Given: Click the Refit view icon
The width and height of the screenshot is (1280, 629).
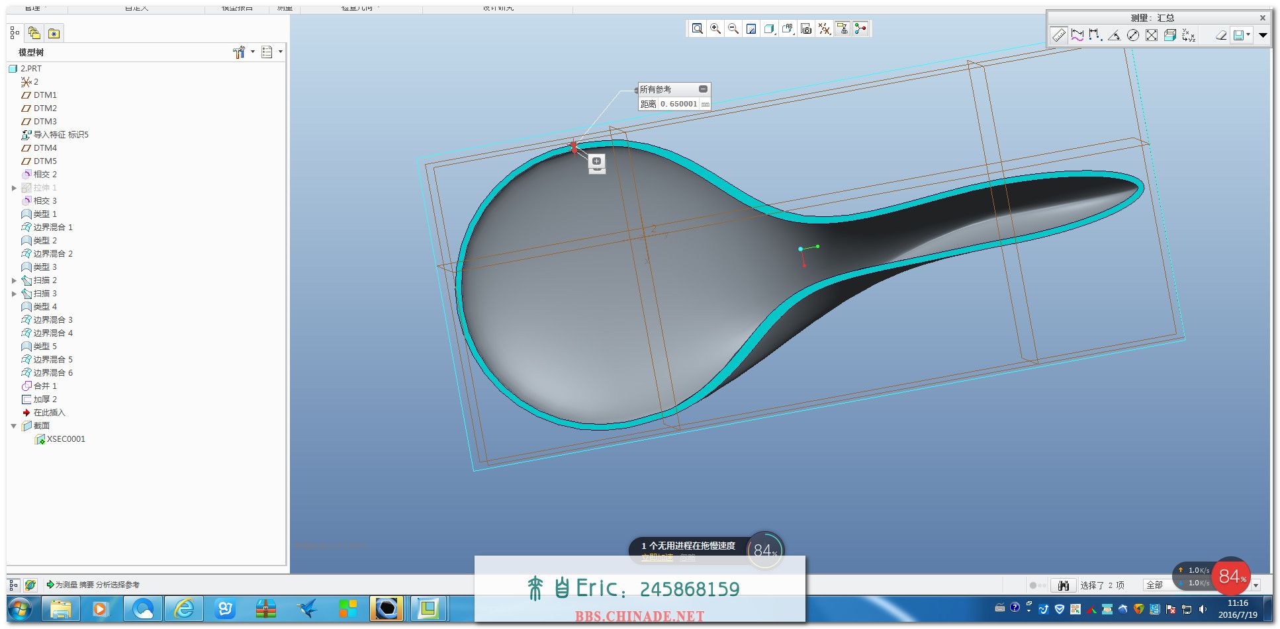Looking at the screenshot, I should [x=698, y=28].
